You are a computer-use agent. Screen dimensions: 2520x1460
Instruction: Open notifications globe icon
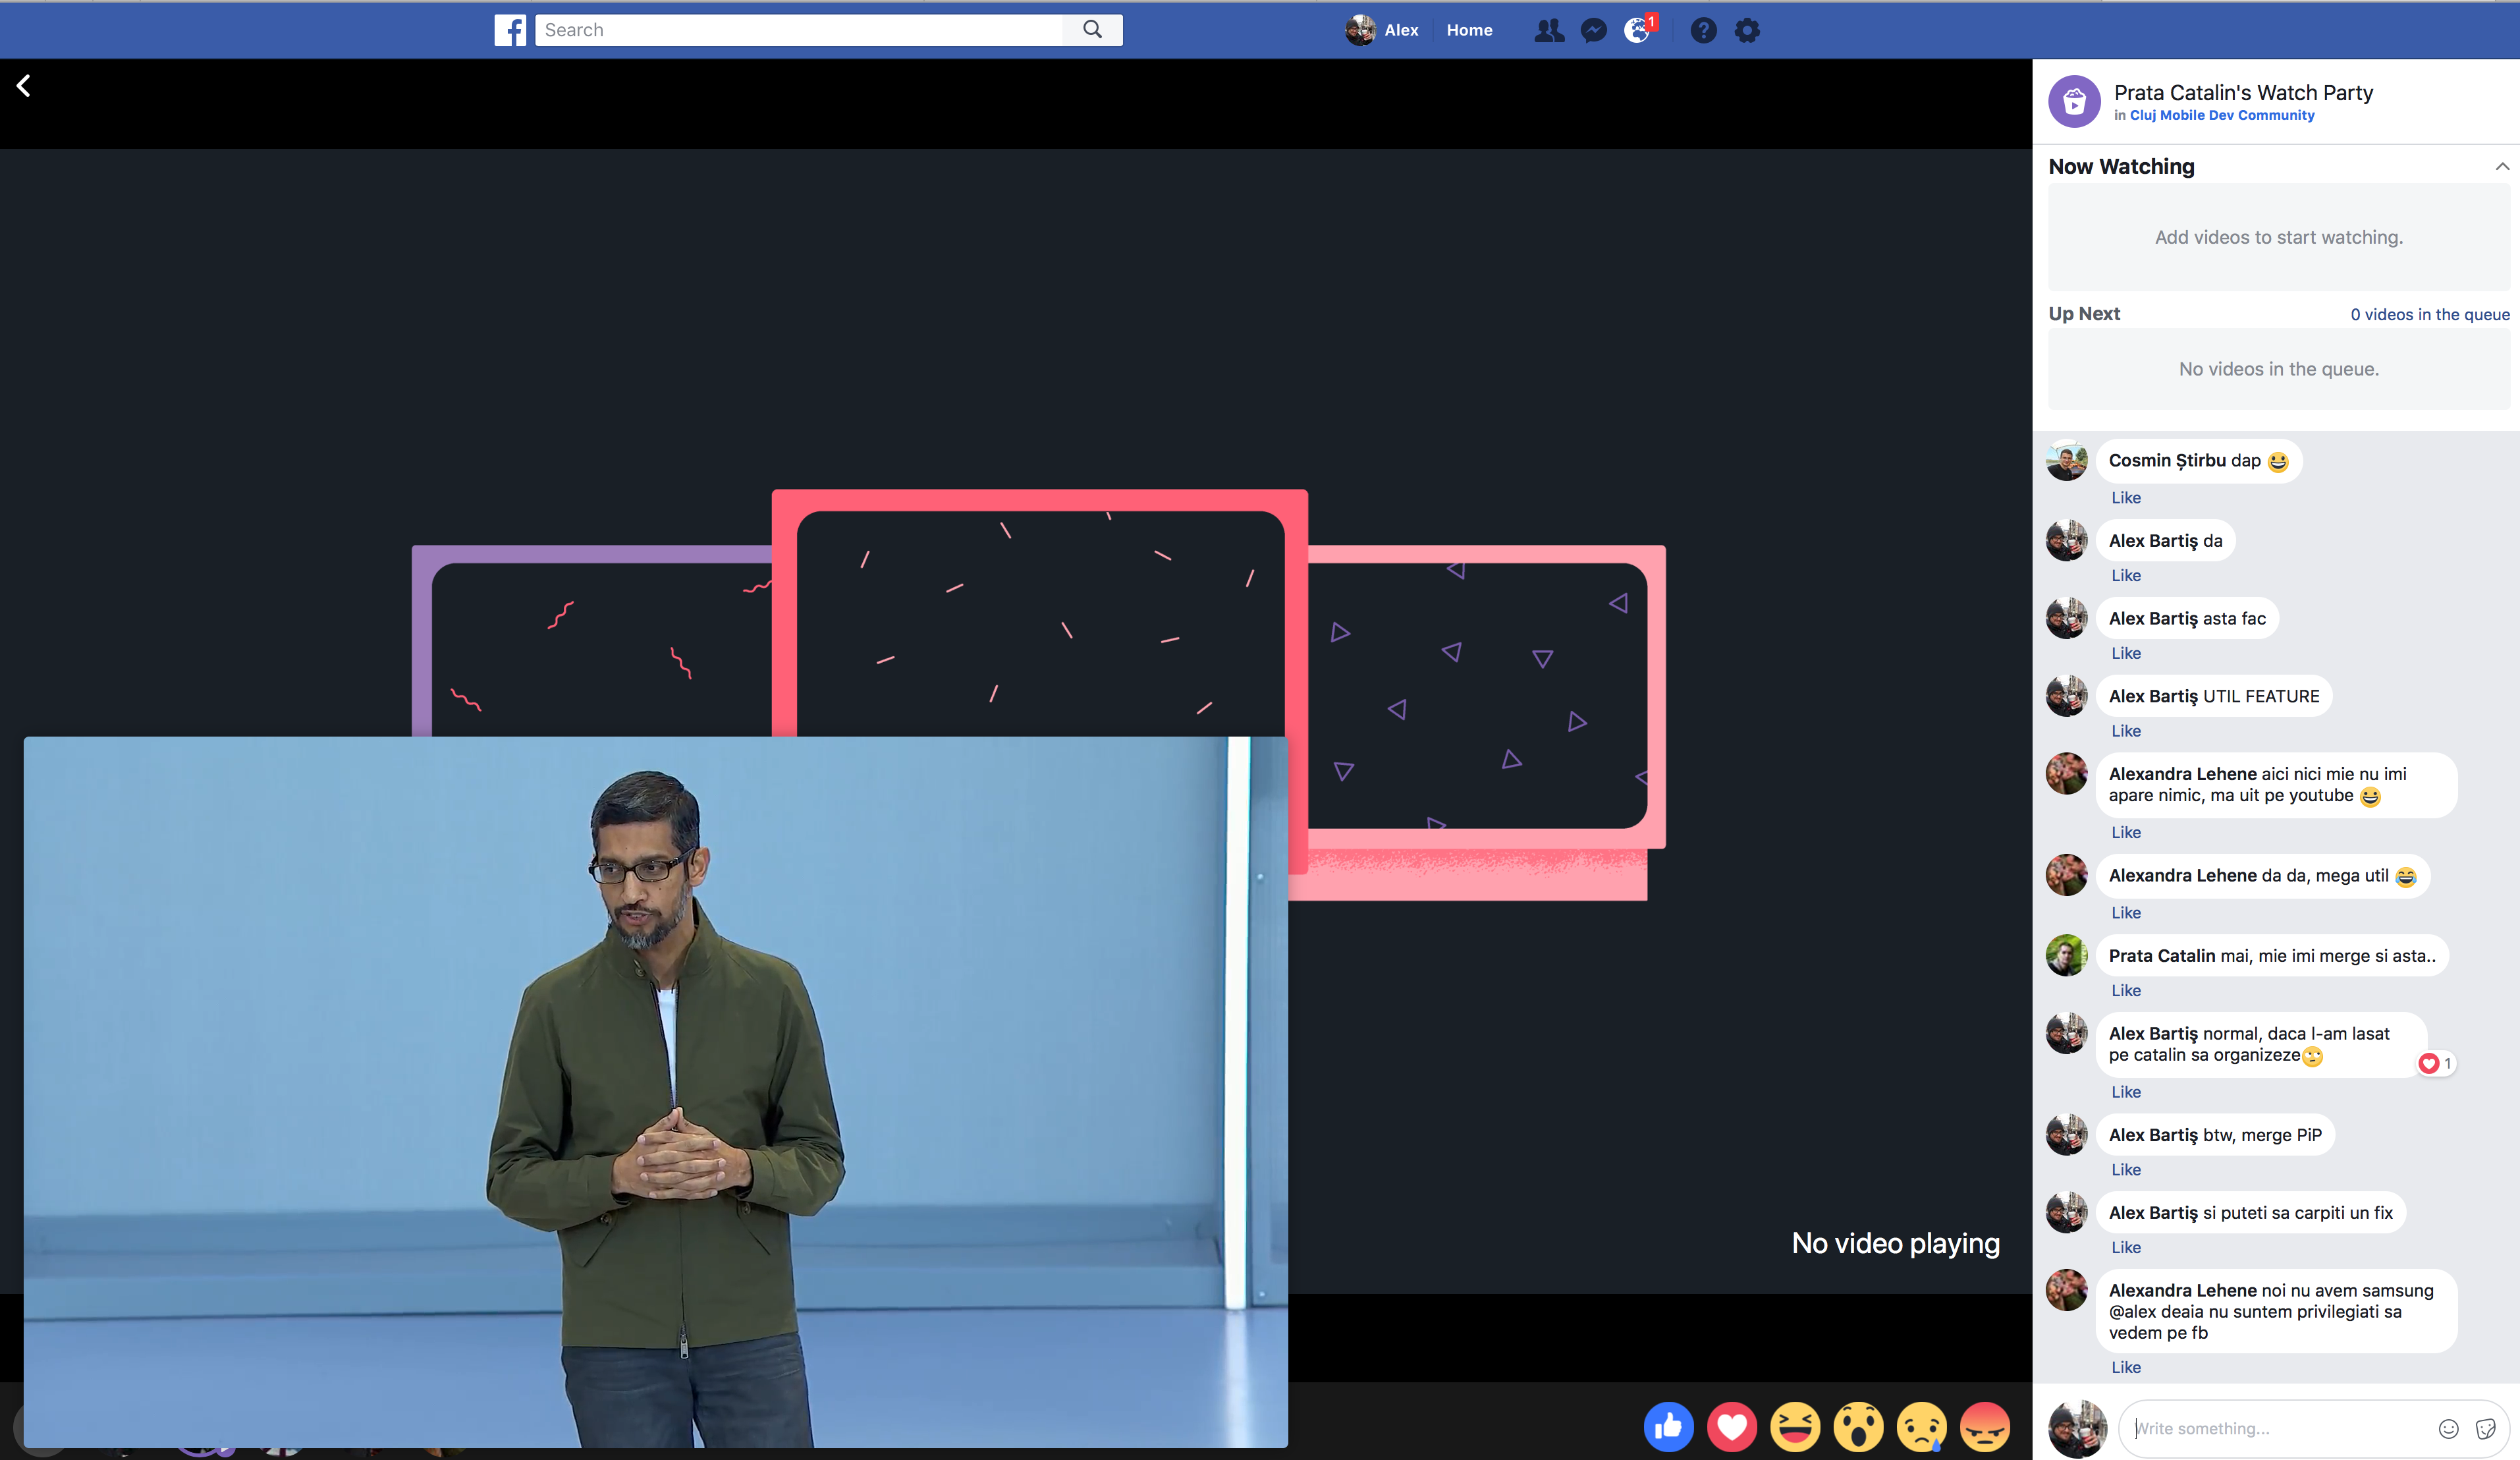pos(1638,31)
